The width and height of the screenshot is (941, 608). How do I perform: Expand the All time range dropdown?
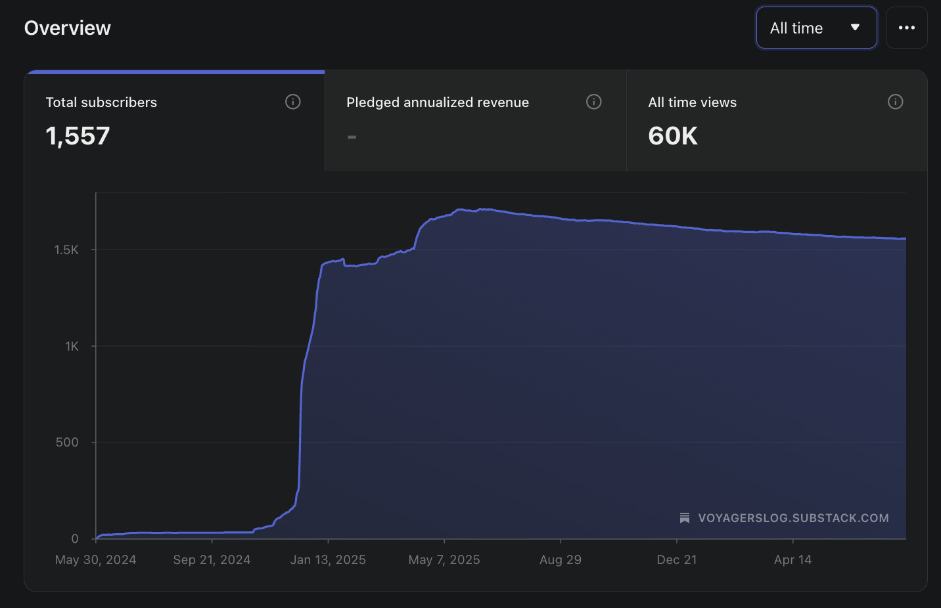click(x=816, y=28)
